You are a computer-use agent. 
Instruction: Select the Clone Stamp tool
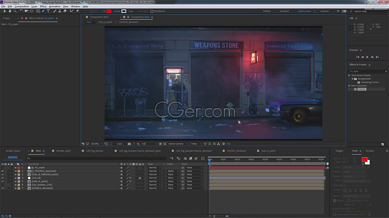(x=60, y=11)
